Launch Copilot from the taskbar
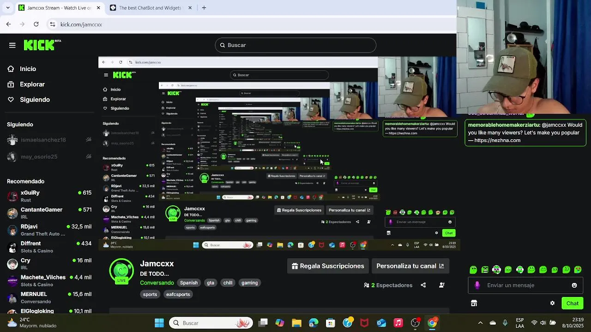The height and width of the screenshot is (332, 591). [280, 323]
